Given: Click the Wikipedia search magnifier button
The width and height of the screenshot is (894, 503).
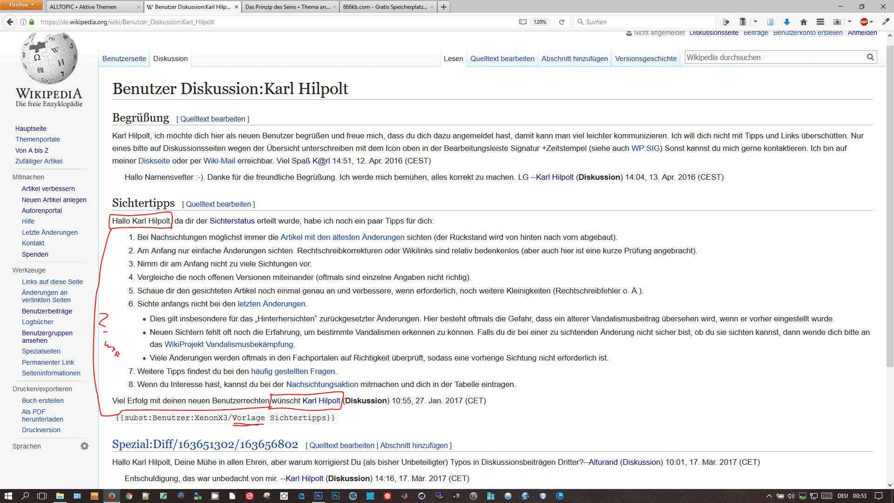Looking at the screenshot, I should point(870,57).
